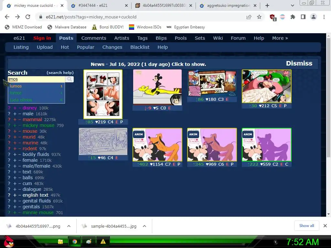Open Bonzi BUDDY! bookmark
The width and height of the screenshot is (331, 248).
108,27
